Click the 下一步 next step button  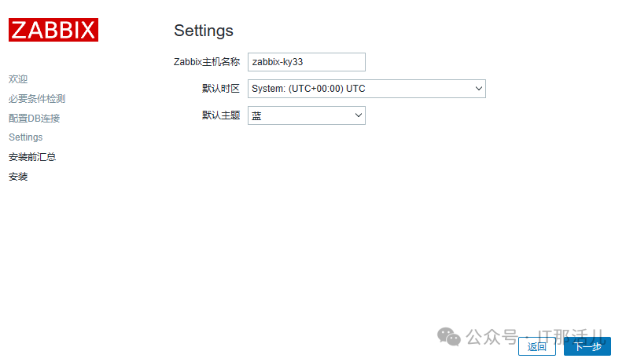point(587,346)
